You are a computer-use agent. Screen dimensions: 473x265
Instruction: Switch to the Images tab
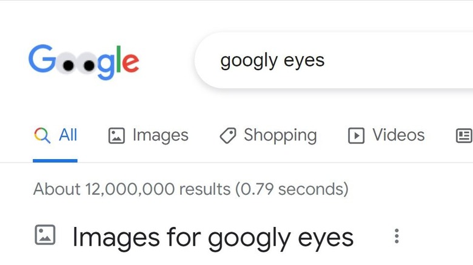(160, 135)
